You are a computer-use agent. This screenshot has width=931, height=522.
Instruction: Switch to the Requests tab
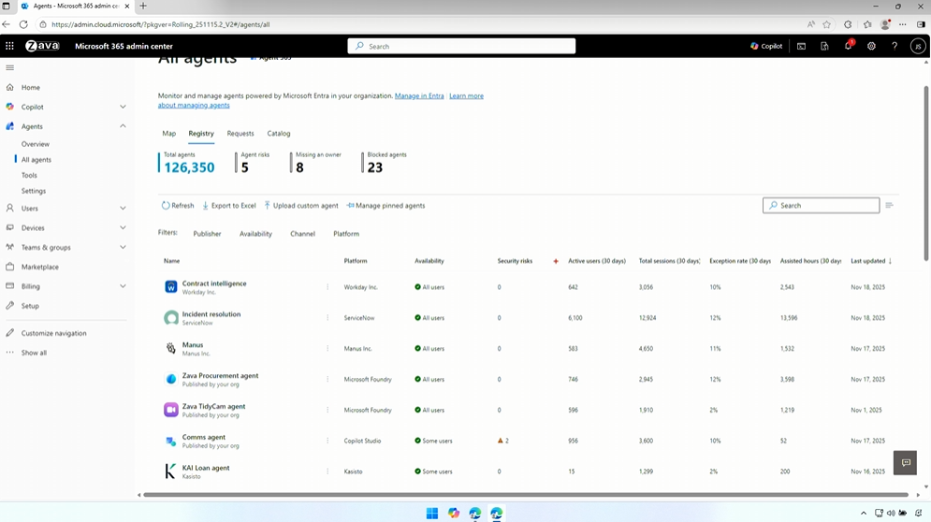240,134
